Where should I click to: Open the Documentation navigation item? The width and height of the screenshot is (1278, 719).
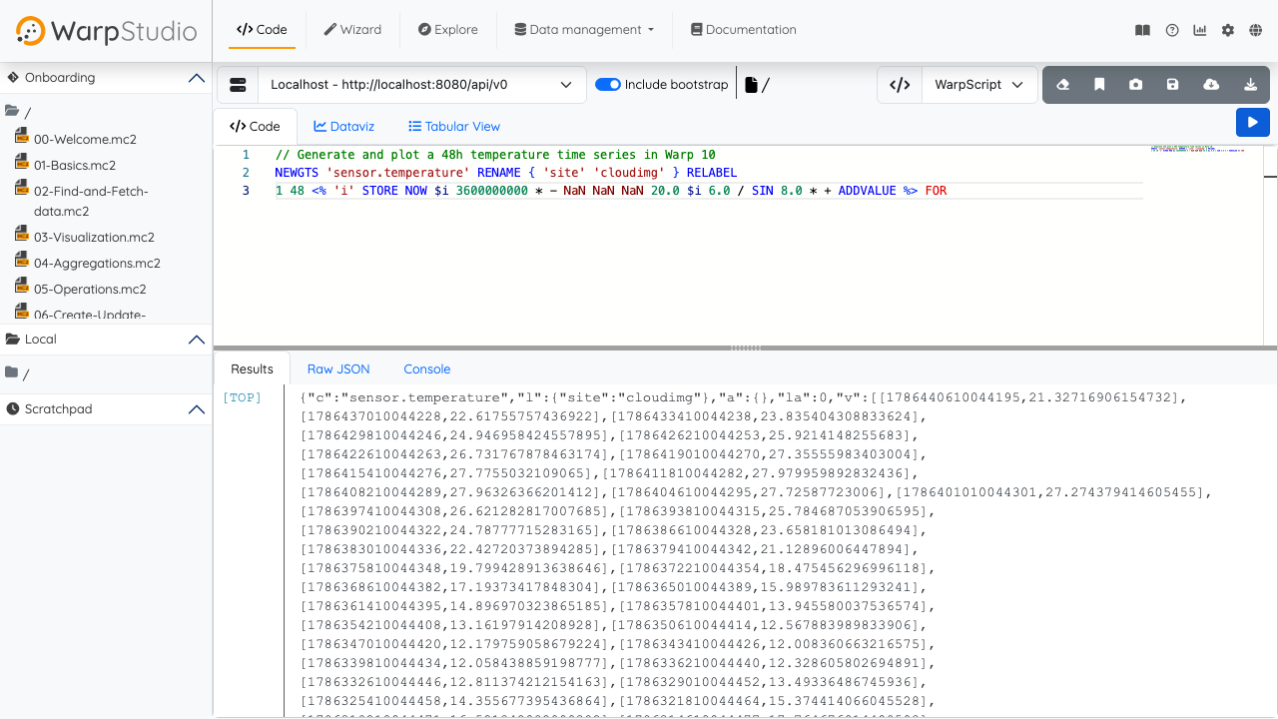744,30
